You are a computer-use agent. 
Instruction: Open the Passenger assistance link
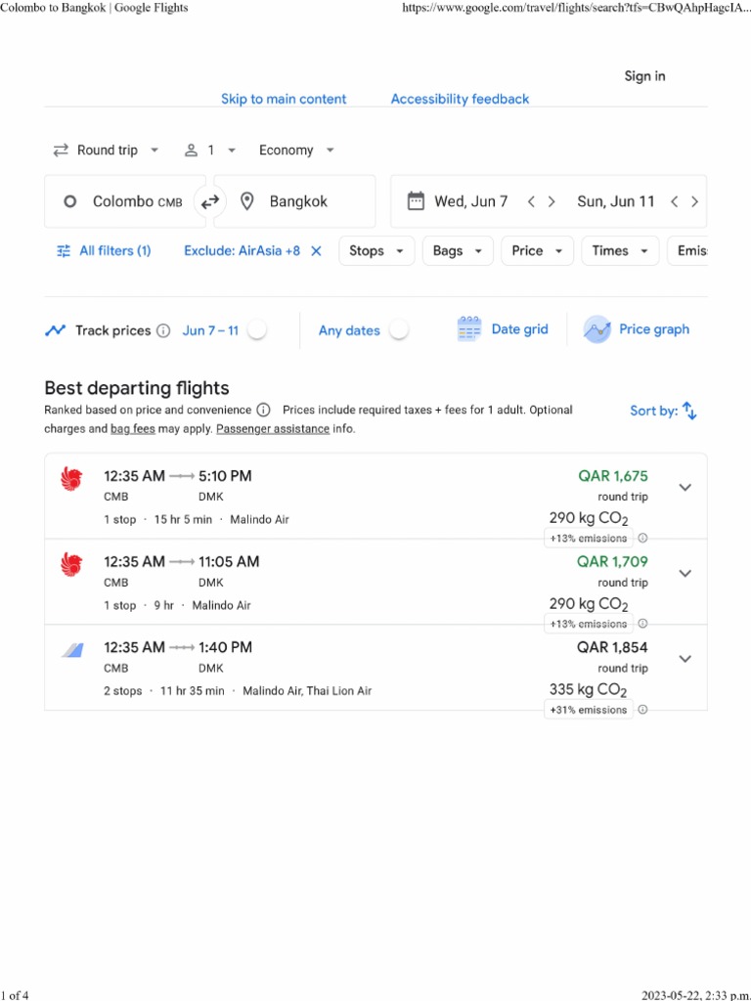point(273,429)
